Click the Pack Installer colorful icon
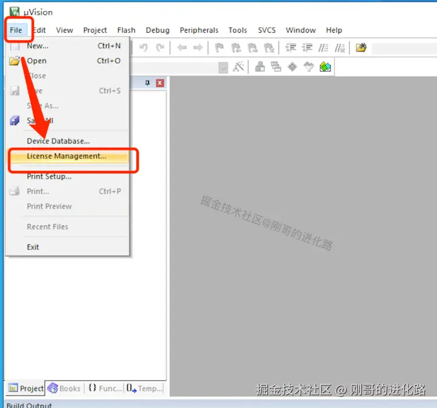Screen dimensions: 437x408 click(325, 67)
